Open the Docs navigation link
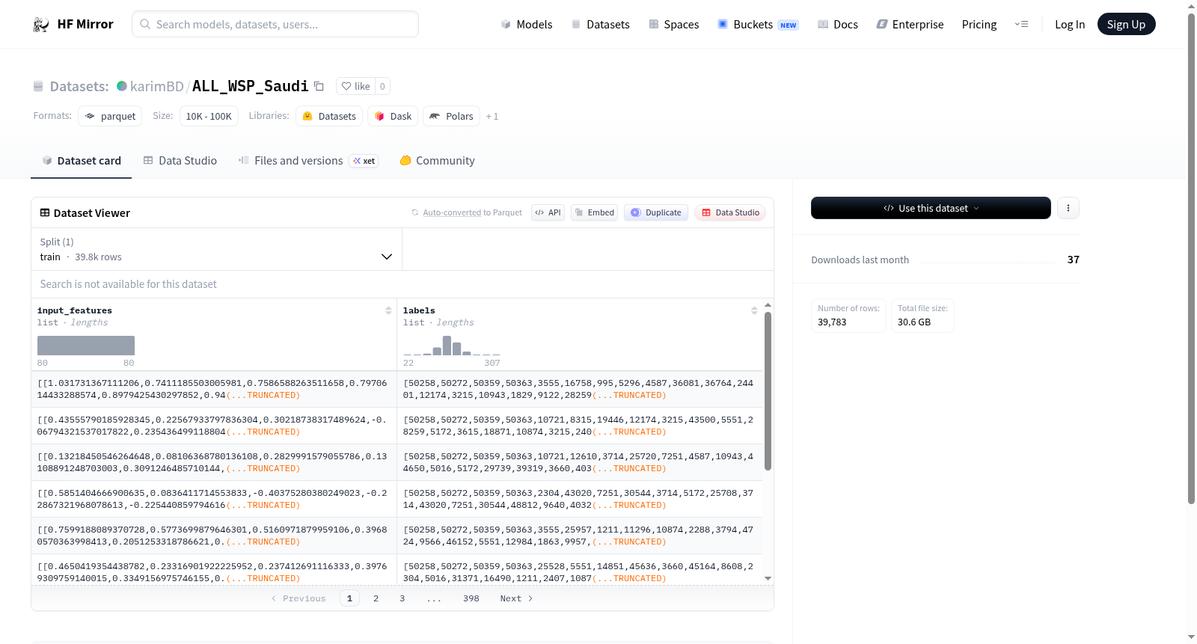This screenshot has width=1197, height=644. (838, 24)
